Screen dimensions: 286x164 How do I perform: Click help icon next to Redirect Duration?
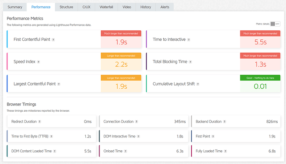[39, 122]
